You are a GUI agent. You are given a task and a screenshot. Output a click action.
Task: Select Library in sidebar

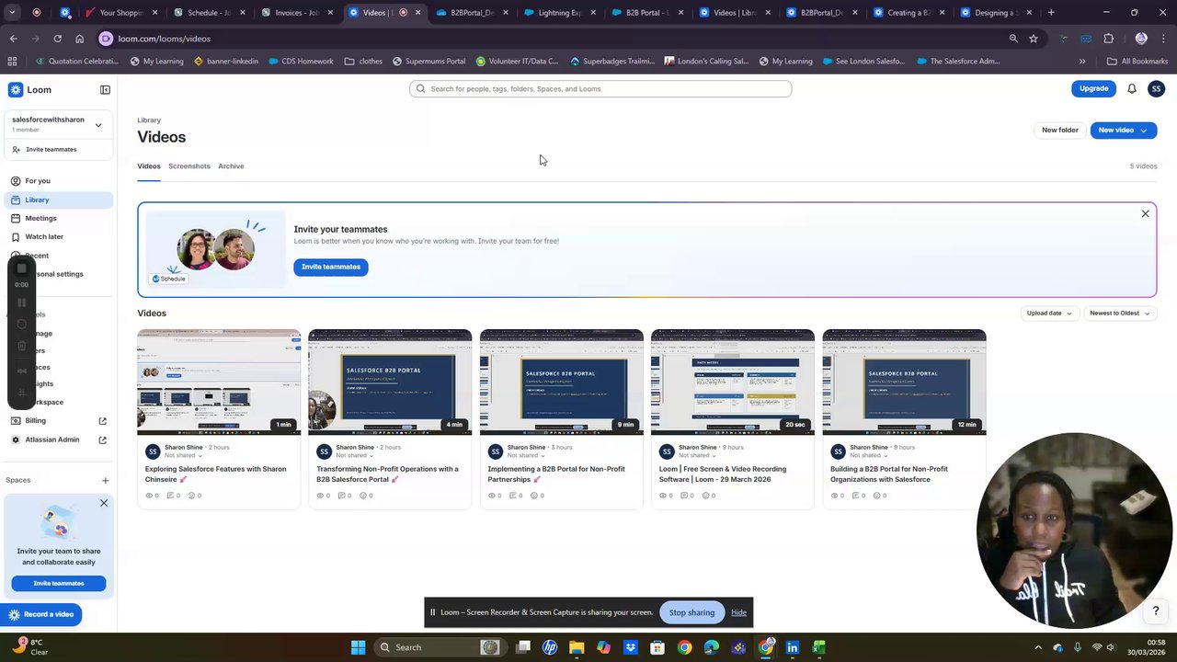(x=59, y=200)
